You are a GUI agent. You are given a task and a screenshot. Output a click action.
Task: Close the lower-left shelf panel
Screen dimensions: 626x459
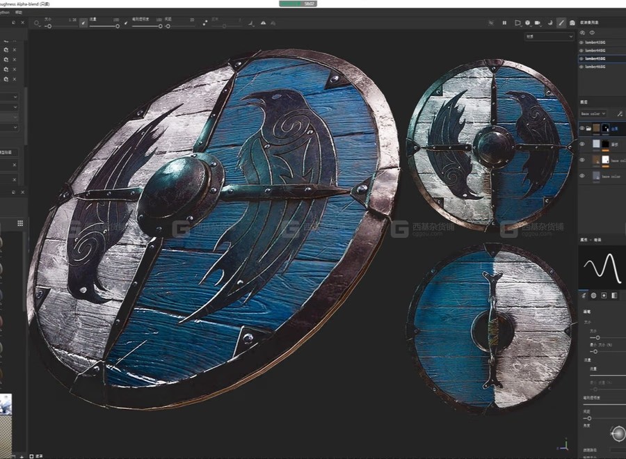click(x=22, y=193)
